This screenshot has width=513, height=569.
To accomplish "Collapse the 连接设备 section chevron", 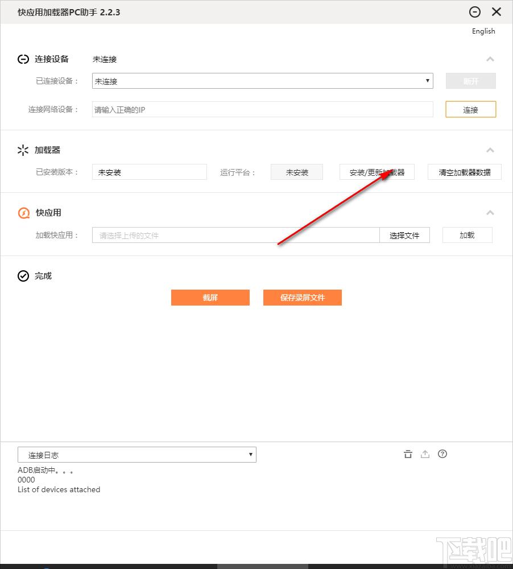I will 490,59.
